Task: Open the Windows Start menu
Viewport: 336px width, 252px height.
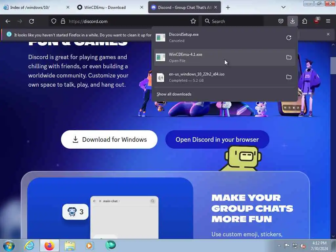Action: coord(9,245)
